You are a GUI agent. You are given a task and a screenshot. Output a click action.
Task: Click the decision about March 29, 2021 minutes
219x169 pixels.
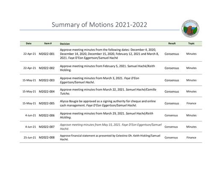pyautogui.click(x=107, y=116)
